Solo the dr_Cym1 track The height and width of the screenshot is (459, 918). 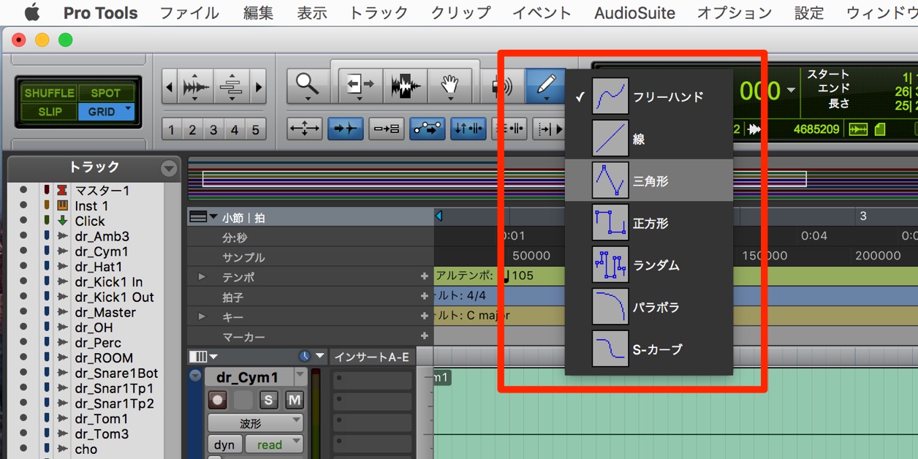269,400
